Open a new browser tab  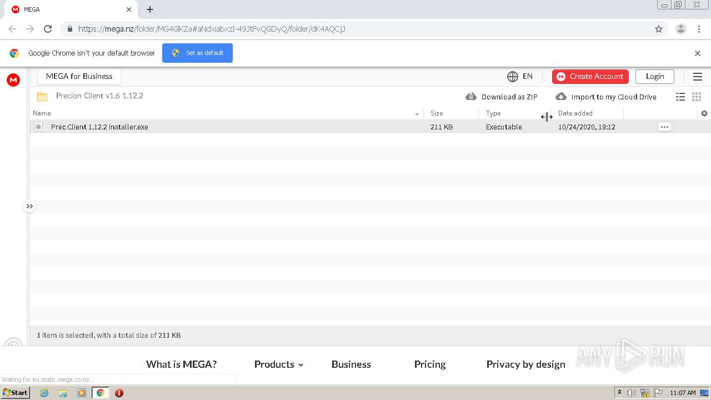(150, 9)
